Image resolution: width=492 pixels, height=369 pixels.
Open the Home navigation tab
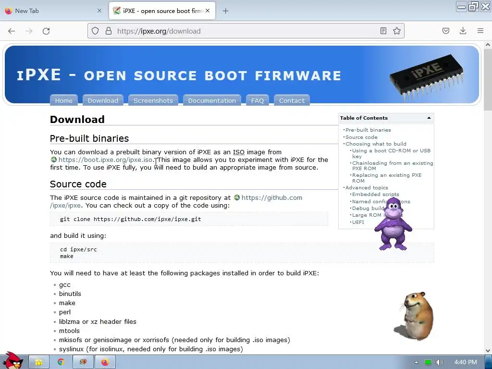pyautogui.click(x=64, y=100)
